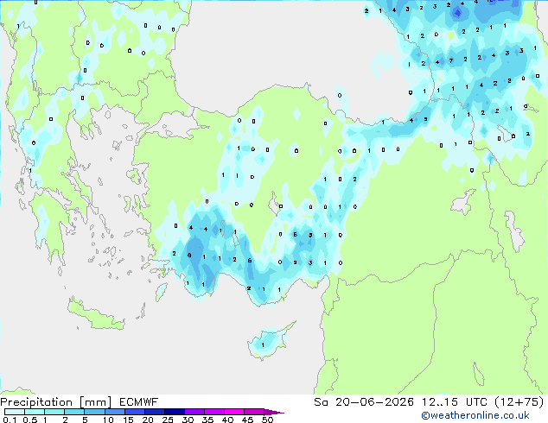Click the 0.5–1 mm legend color swatch
The height and width of the screenshot is (423, 548).
35,412
